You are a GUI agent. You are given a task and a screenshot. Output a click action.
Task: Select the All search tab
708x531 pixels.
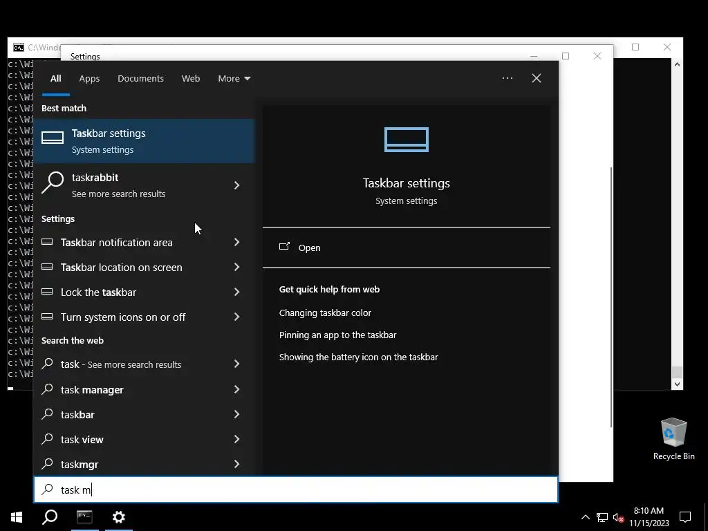click(55, 79)
